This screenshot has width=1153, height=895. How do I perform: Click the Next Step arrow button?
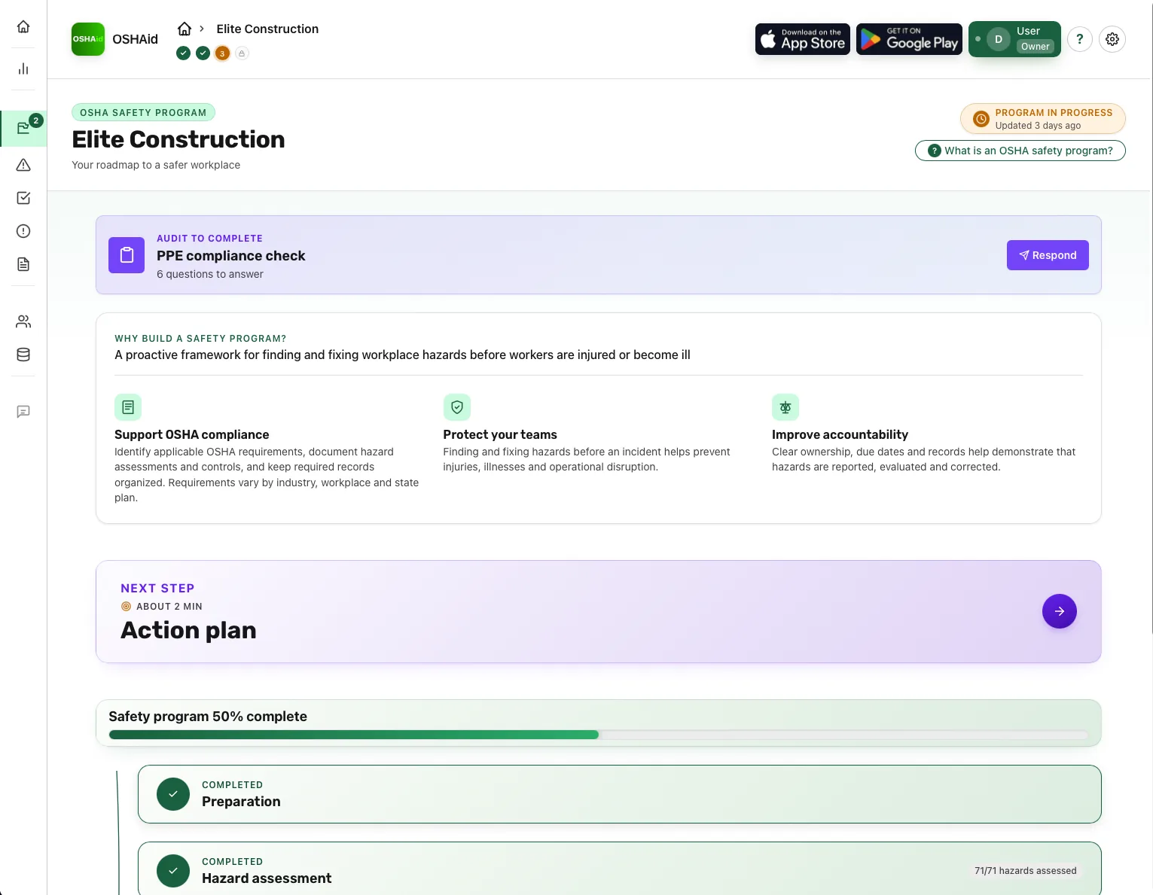[1060, 611]
